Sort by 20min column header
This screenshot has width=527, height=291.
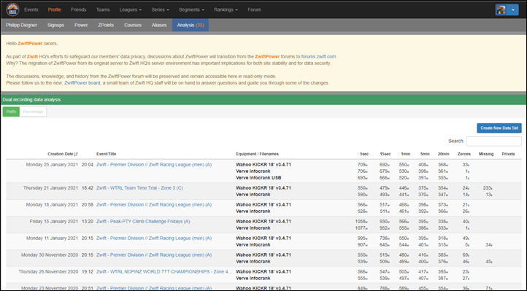443,154
